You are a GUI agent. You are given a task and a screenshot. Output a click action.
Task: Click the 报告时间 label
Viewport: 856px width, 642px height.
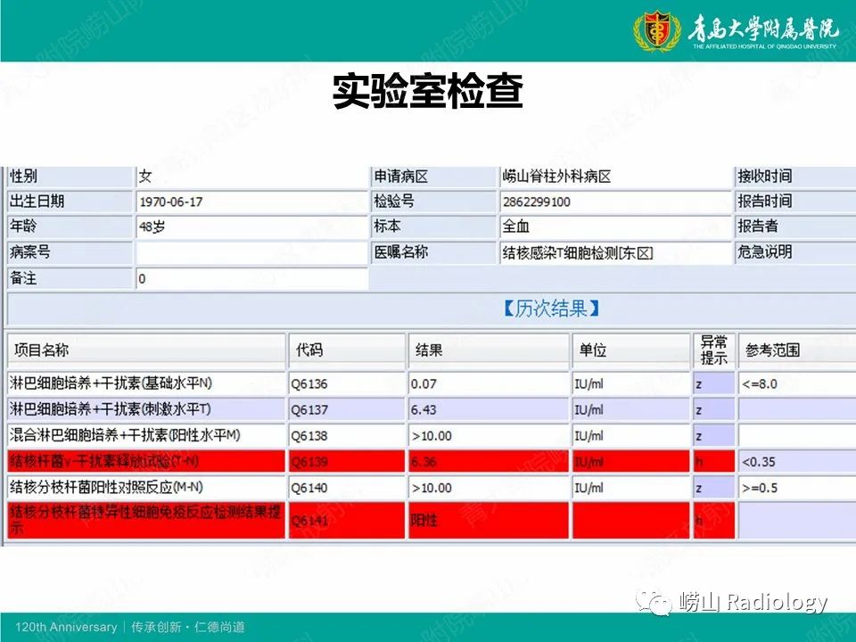[765, 201]
